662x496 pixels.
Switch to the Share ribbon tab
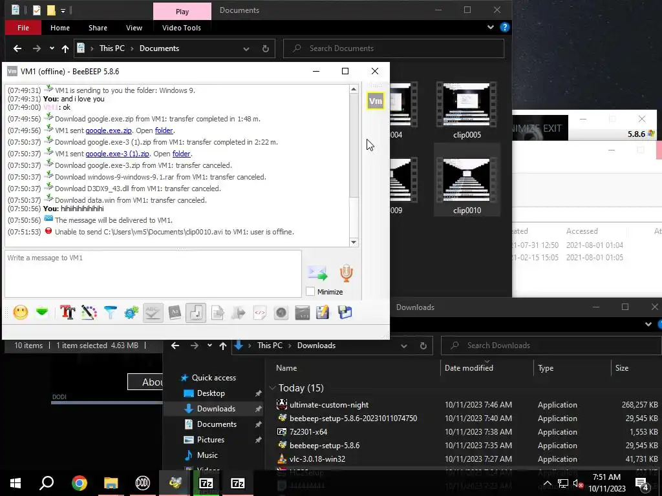tap(98, 28)
